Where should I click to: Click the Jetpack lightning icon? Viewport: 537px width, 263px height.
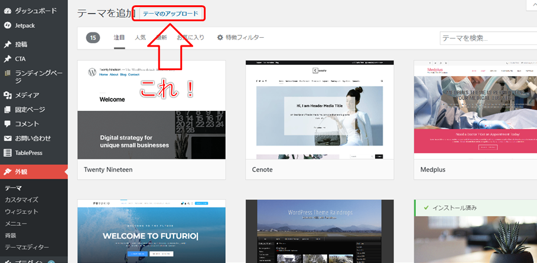7,25
